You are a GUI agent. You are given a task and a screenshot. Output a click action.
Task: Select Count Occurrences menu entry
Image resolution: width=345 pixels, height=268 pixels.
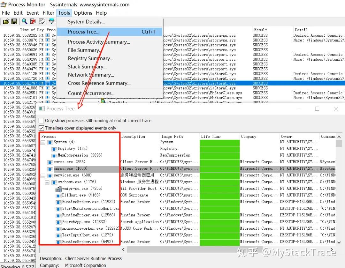(x=110, y=93)
